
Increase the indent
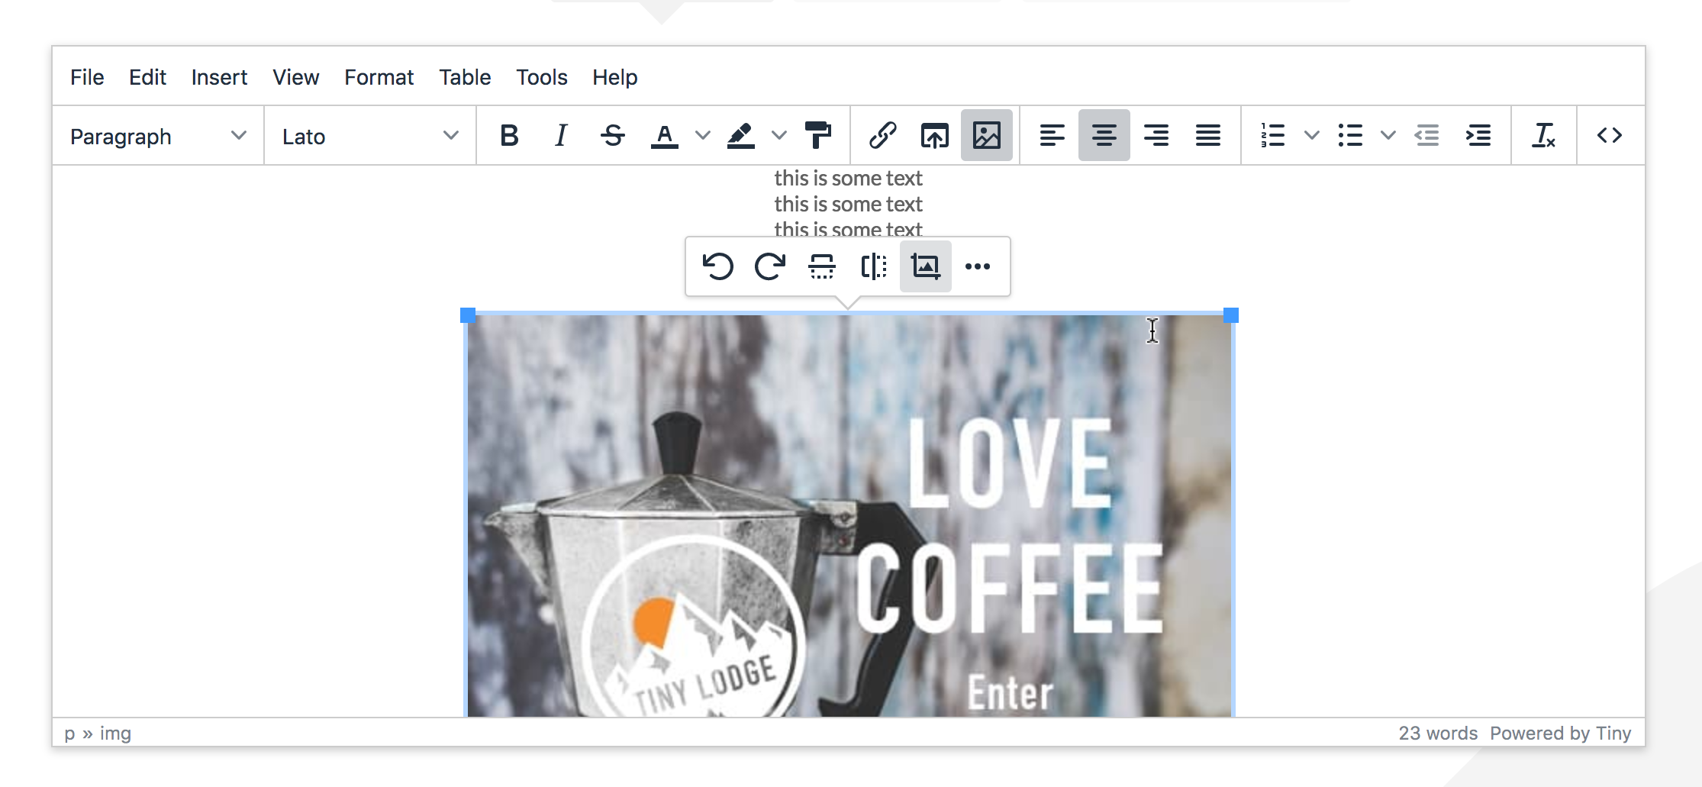click(1478, 136)
